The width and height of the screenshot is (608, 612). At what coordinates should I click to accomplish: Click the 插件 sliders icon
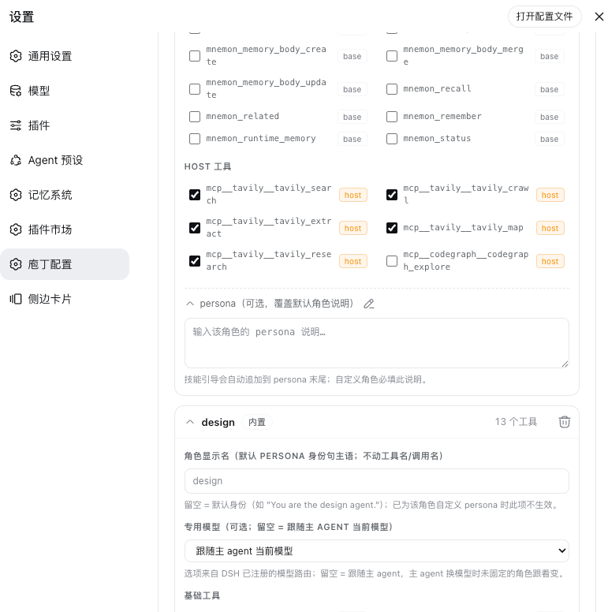pyautogui.click(x=16, y=125)
